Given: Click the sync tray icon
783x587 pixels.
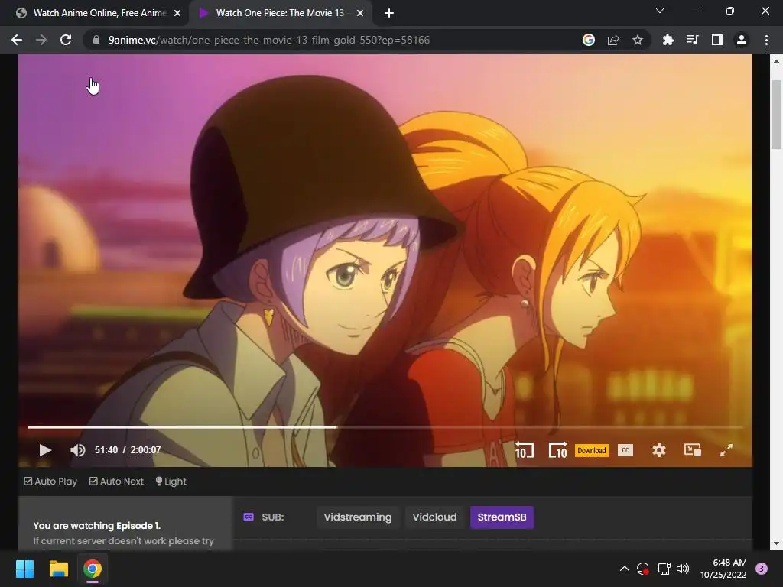Looking at the screenshot, I should tap(643, 569).
